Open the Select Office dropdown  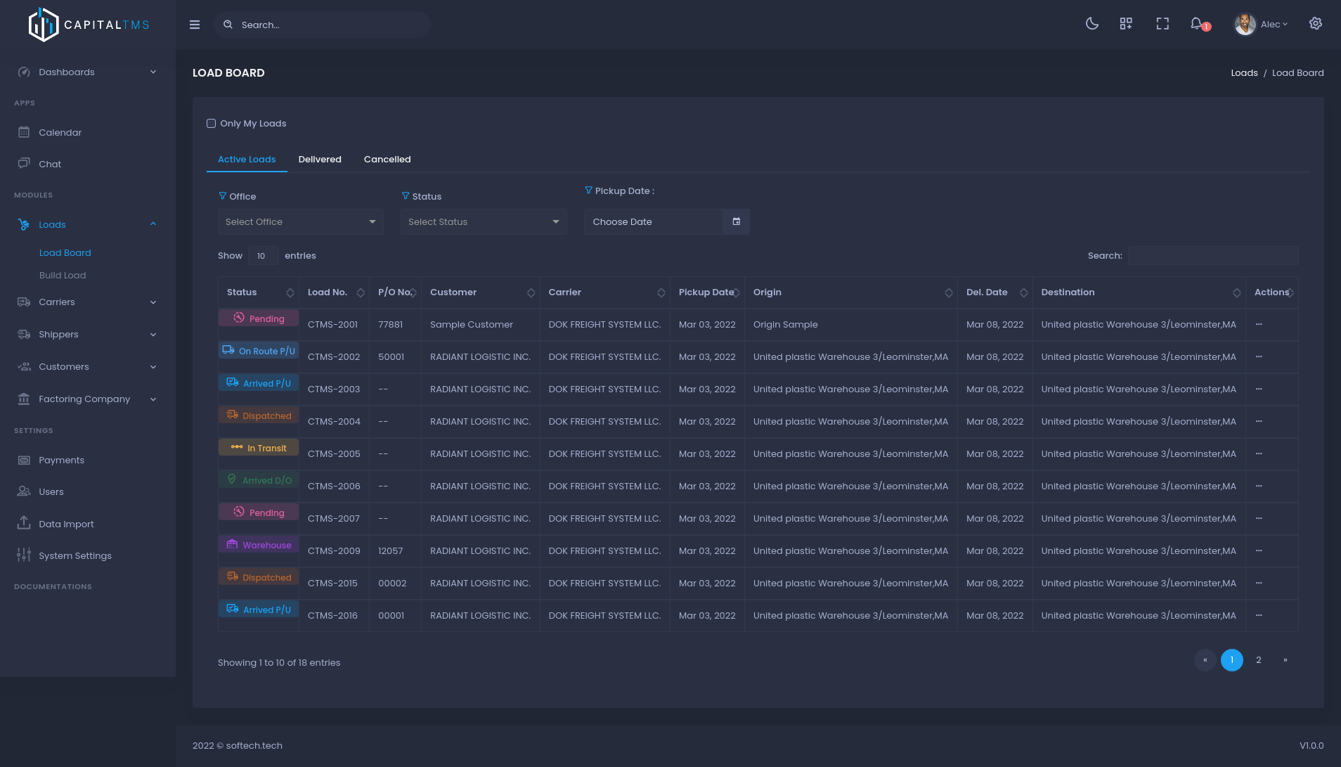[x=300, y=221]
